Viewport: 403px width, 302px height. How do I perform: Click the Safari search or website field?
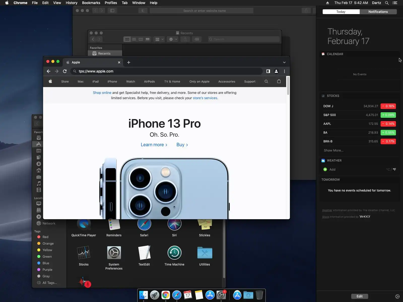[201, 11]
